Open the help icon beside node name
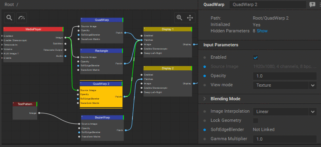321x147 pixels. tap(312, 4)
